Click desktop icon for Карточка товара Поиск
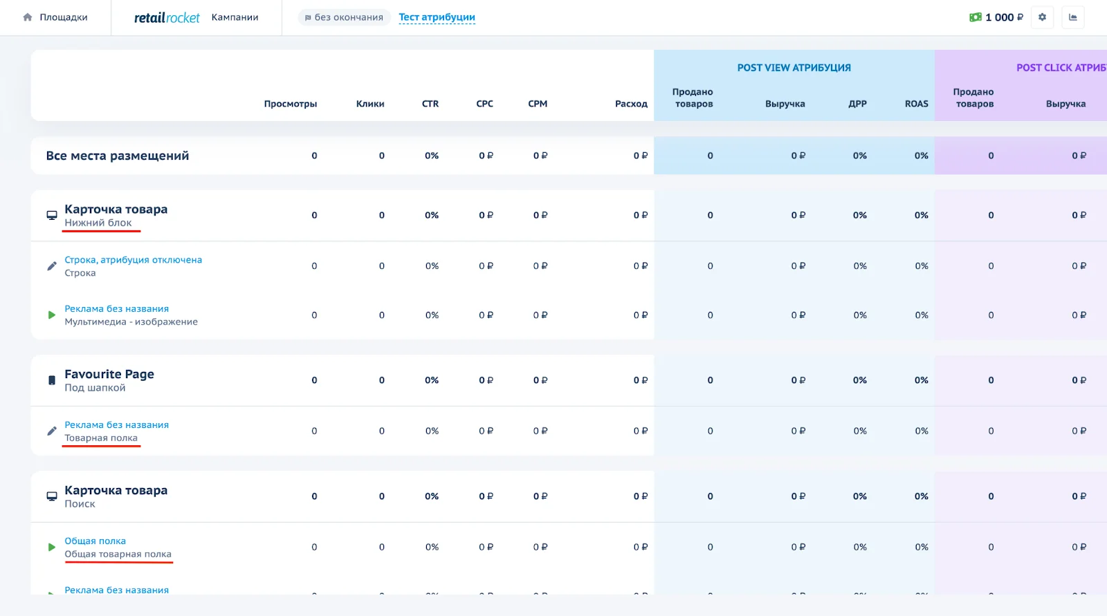This screenshot has width=1107, height=616. pyautogui.click(x=52, y=496)
